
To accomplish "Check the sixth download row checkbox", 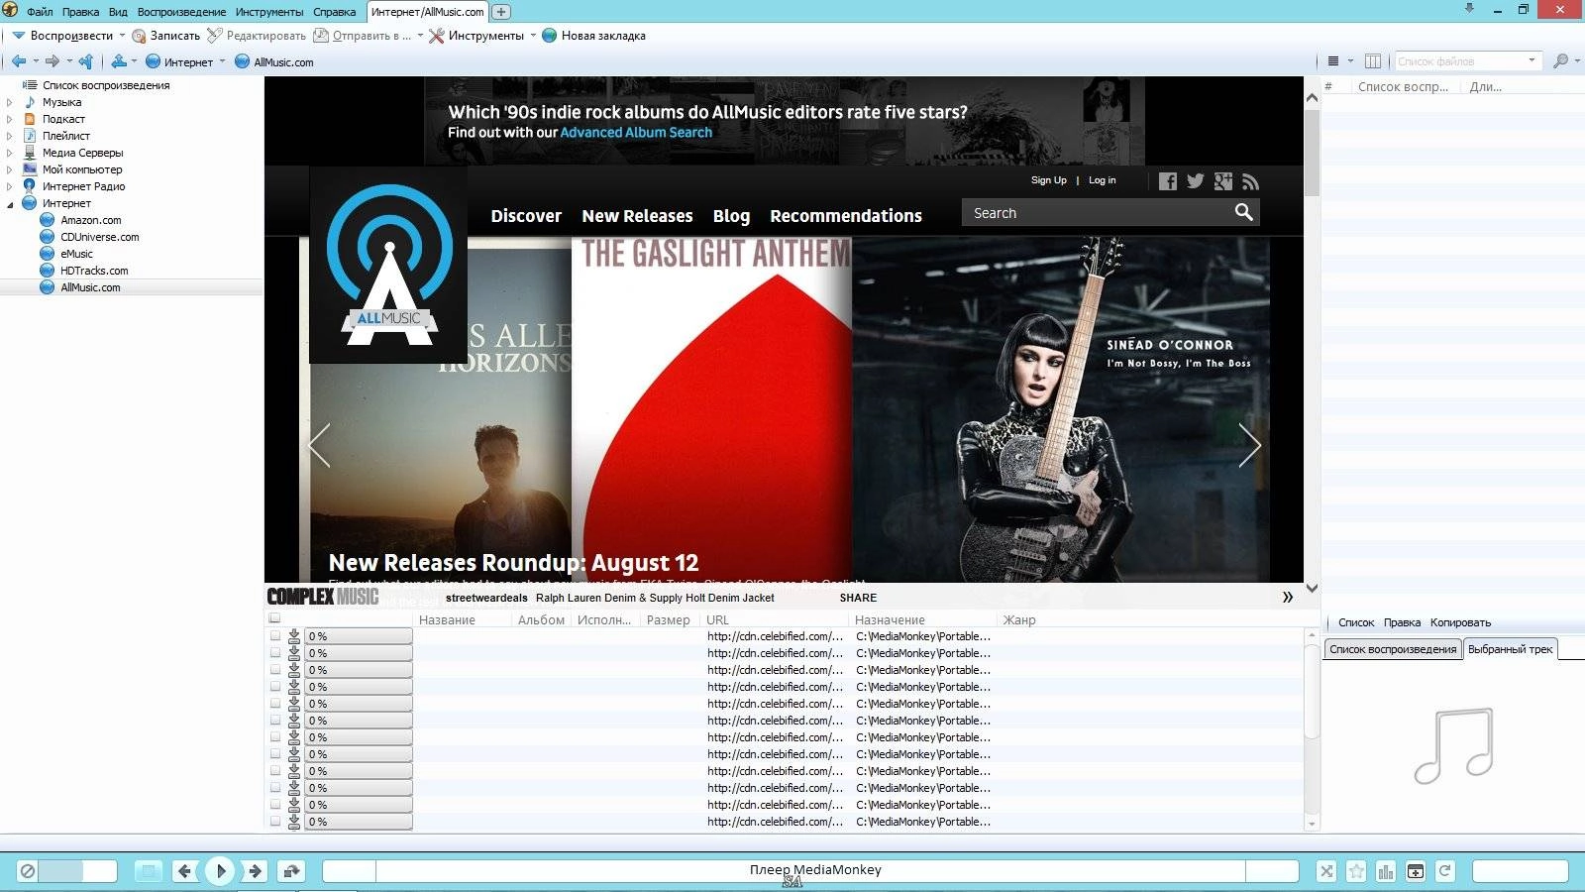I will (x=275, y=721).
